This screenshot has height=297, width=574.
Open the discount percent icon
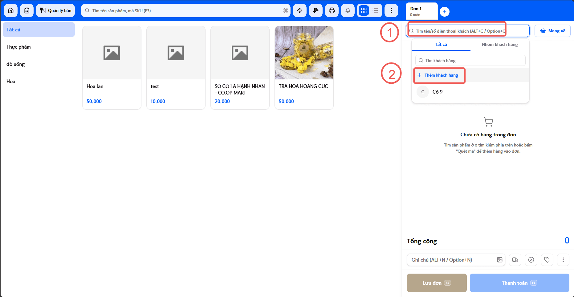531,260
